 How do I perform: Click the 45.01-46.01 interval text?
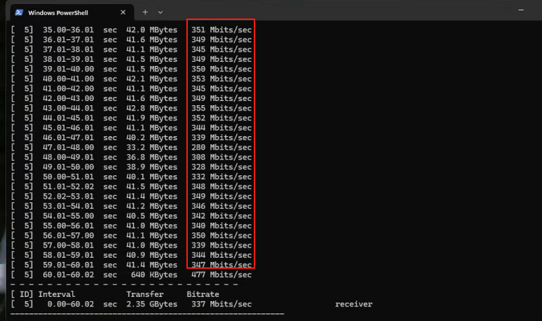click(68, 127)
